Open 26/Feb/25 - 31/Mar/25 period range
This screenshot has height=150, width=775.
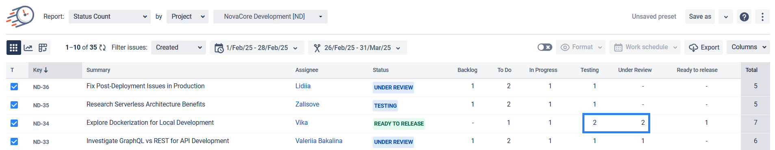[358, 48]
